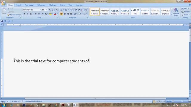The height and width of the screenshot is (107, 191).
Task: Click Zoom Out minus button
Action: tap(173, 101)
